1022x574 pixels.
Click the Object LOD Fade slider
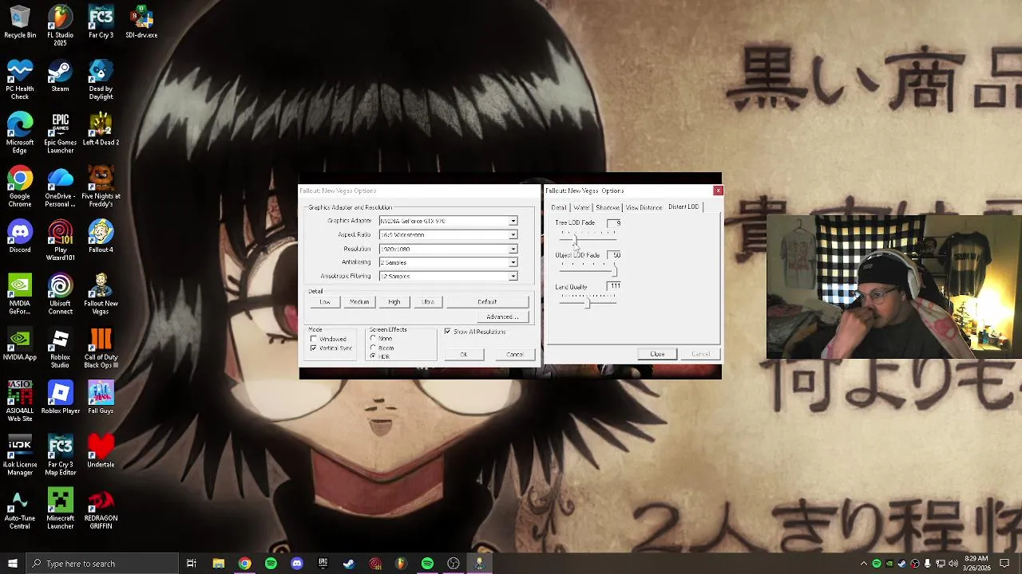[588, 269]
